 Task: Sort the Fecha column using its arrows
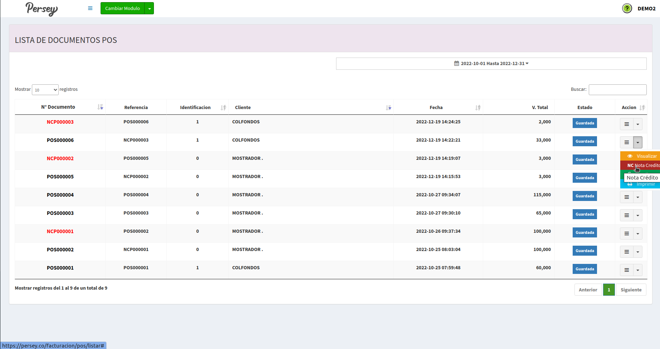pyautogui.click(x=478, y=108)
